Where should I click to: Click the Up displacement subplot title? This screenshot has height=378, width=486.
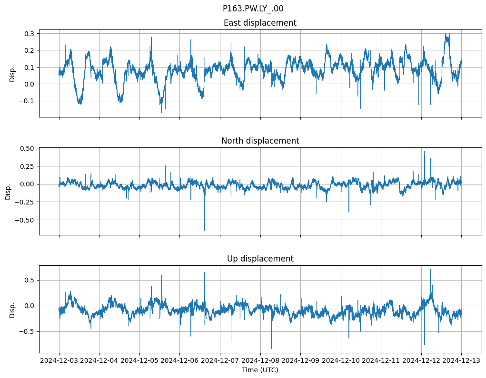tap(260, 259)
